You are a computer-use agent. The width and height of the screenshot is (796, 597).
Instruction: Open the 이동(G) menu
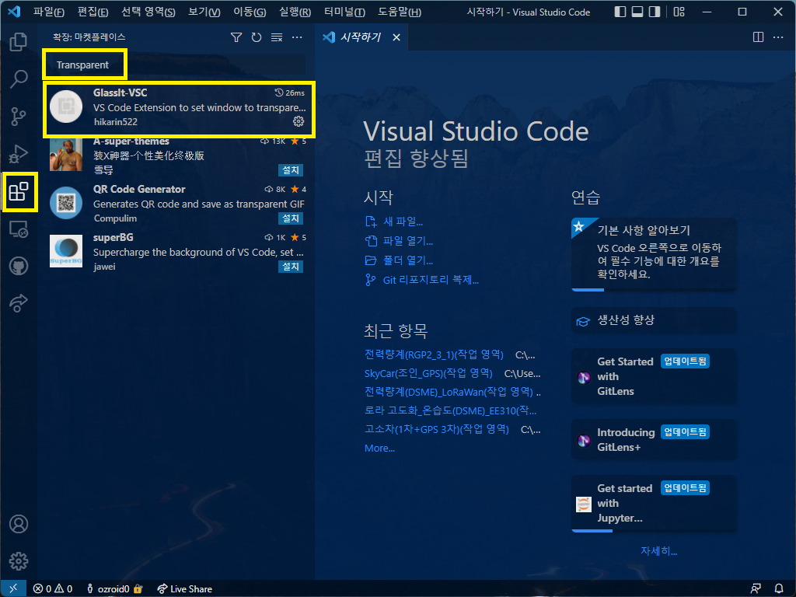tap(250, 12)
